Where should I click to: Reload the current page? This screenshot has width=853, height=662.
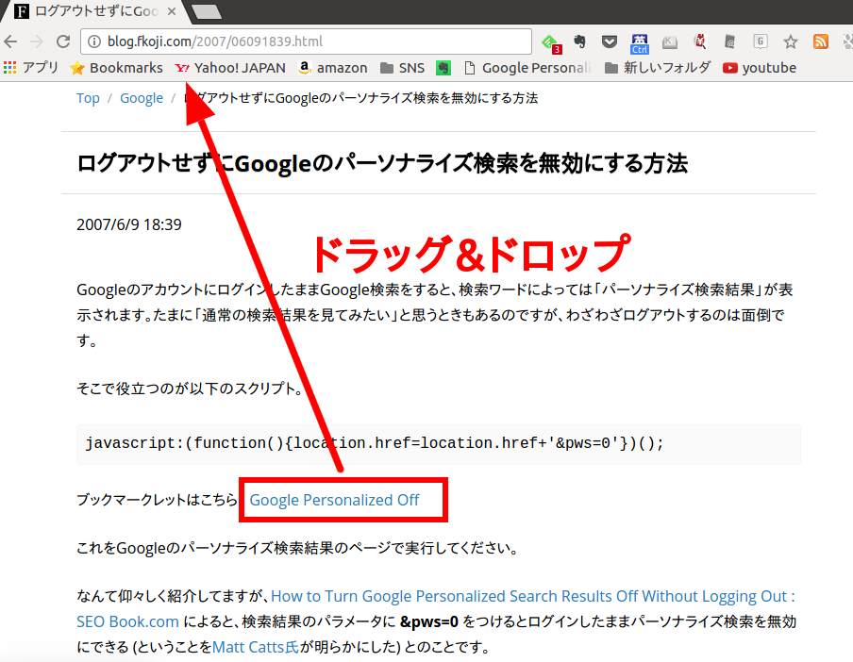pyautogui.click(x=63, y=41)
